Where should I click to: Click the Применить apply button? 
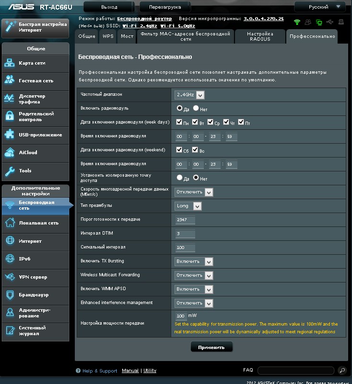211,347
